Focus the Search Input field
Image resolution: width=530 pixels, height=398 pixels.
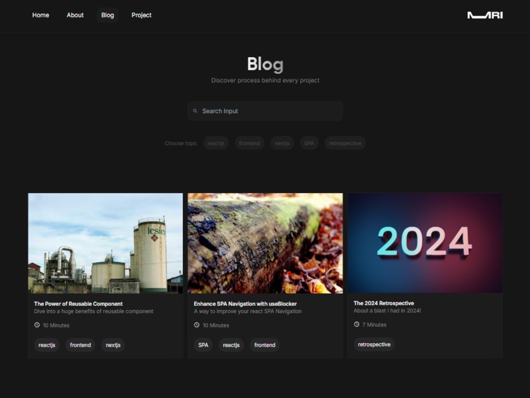click(266, 111)
